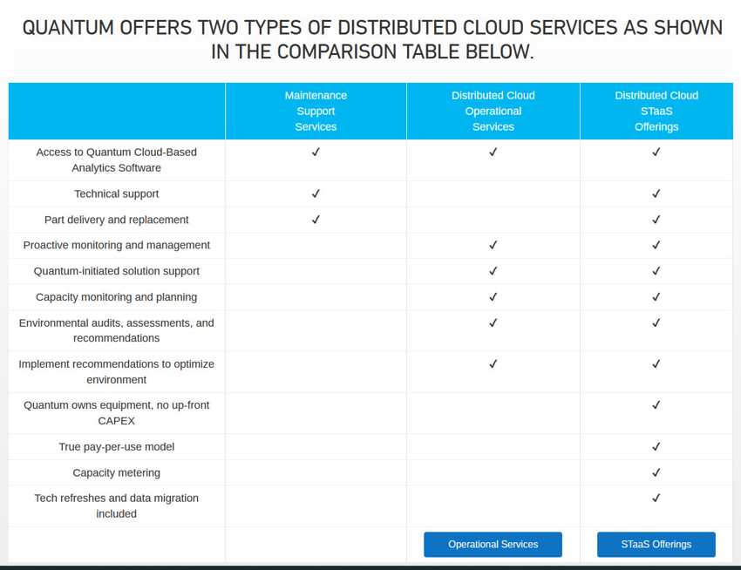The image size is (741, 570).
Task: Click the STaaS Offerings button
Action: (x=656, y=545)
